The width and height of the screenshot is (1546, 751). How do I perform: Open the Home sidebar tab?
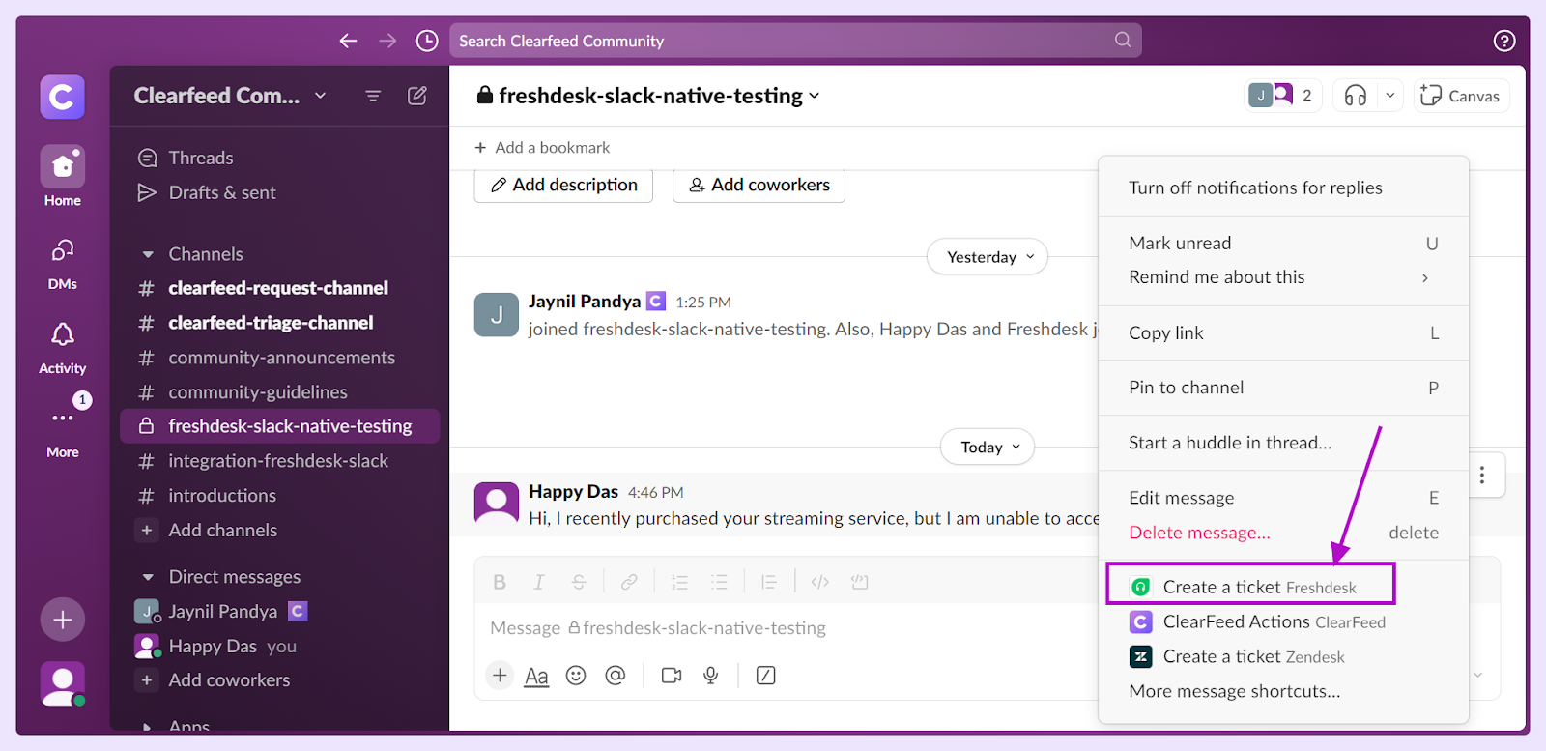point(63,177)
